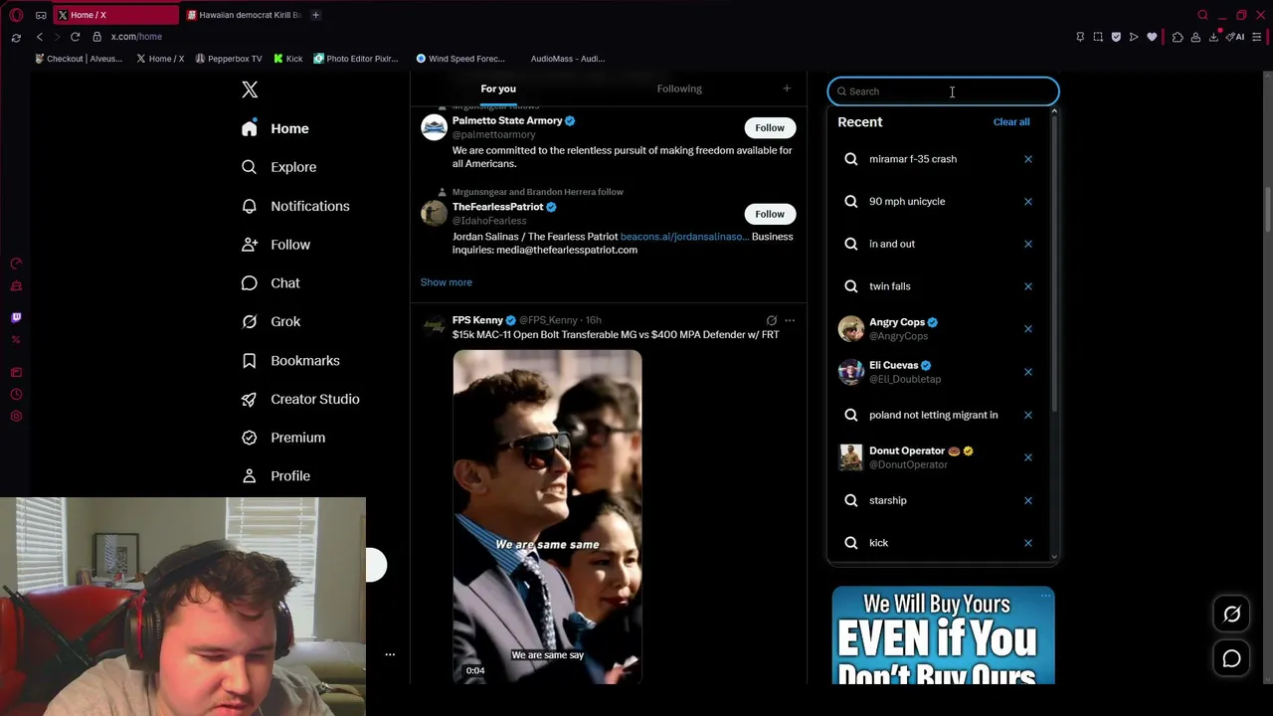This screenshot has height=716, width=1273.
Task: Open the Hawaiian democrat Kirill browser tab
Action: coord(244,15)
